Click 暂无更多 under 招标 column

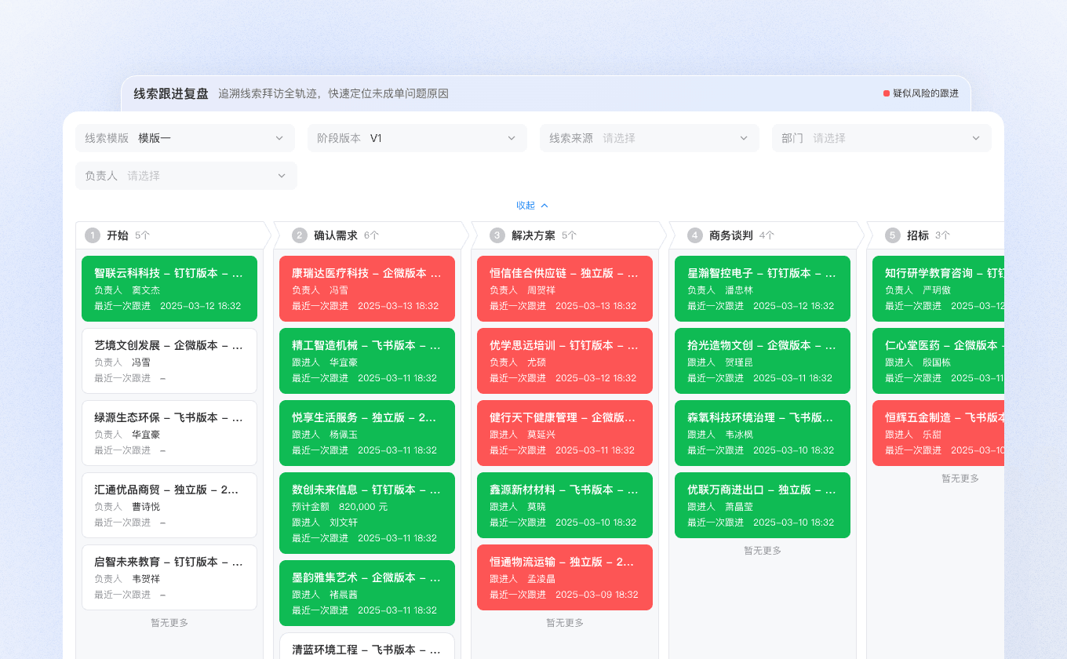(x=960, y=479)
